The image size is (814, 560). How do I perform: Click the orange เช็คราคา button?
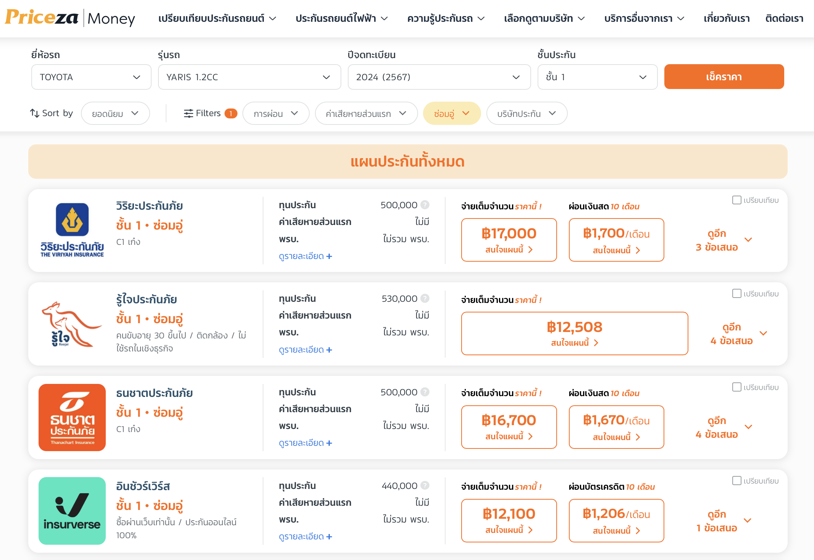724,77
